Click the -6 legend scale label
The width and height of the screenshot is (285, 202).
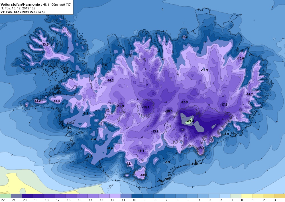click(177, 200)
